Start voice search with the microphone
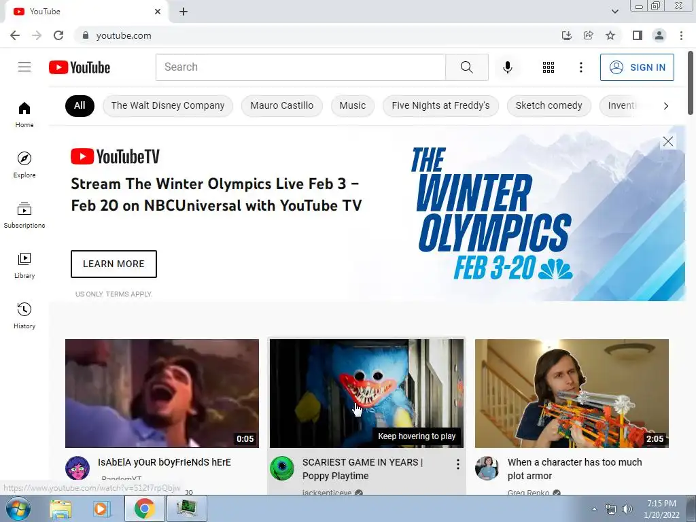Screen dimensions: 696x522 (x=507, y=67)
